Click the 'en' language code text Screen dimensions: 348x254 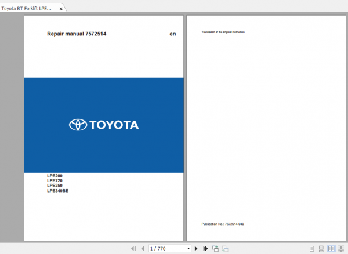pyautogui.click(x=173, y=34)
